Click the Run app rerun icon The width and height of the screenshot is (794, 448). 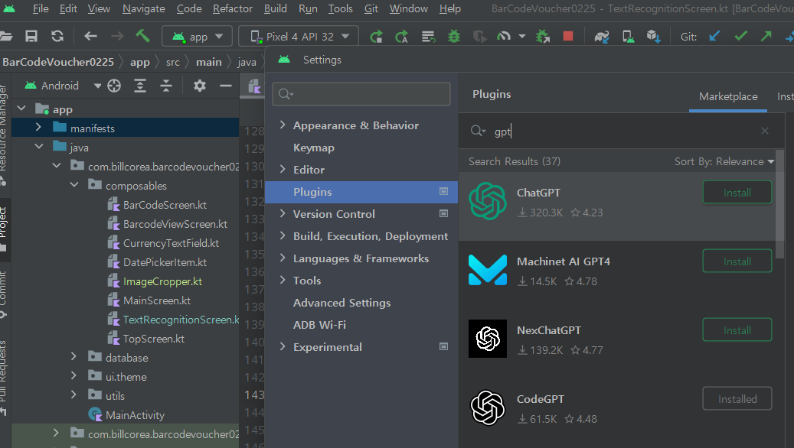376,37
